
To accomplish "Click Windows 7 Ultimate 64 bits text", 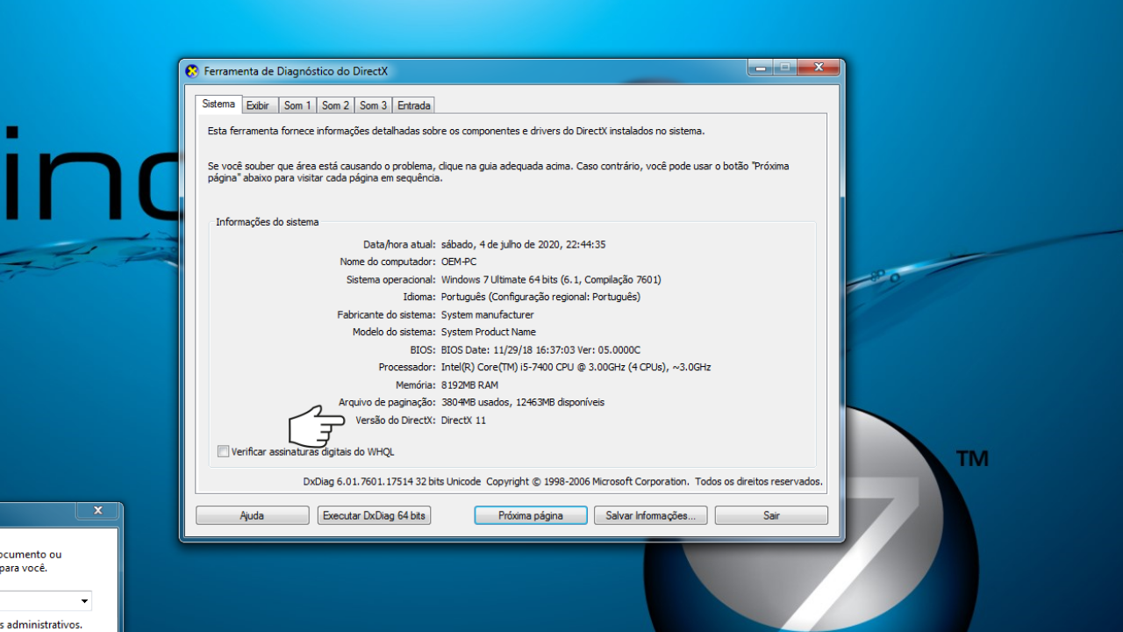I will [x=551, y=280].
